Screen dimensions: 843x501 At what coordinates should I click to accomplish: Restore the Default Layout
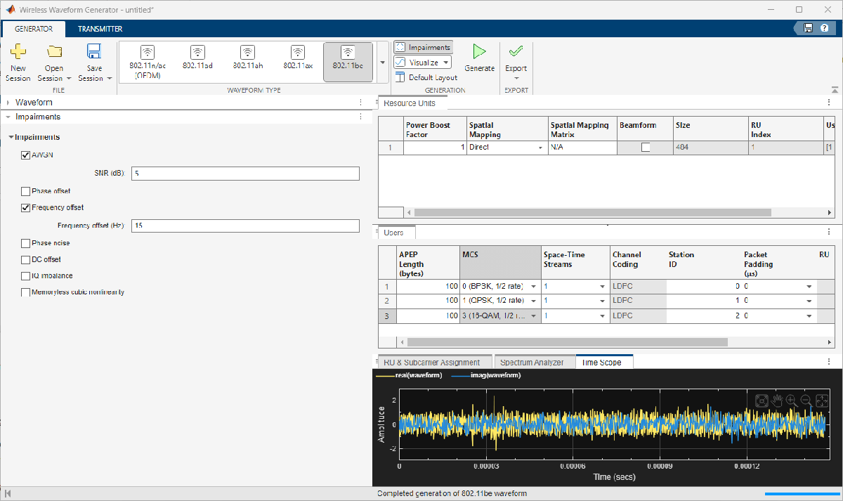point(424,78)
